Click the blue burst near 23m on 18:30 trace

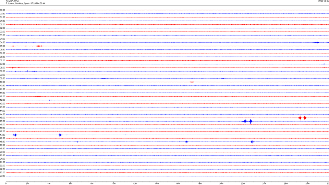point(252,142)
